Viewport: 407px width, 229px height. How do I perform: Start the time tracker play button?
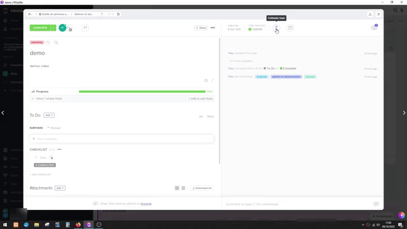(250, 29)
